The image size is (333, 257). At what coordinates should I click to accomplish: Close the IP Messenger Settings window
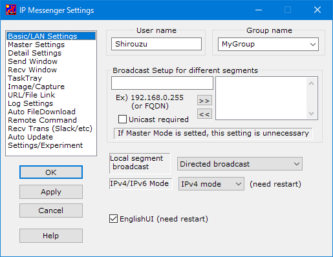tap(317, 10)
